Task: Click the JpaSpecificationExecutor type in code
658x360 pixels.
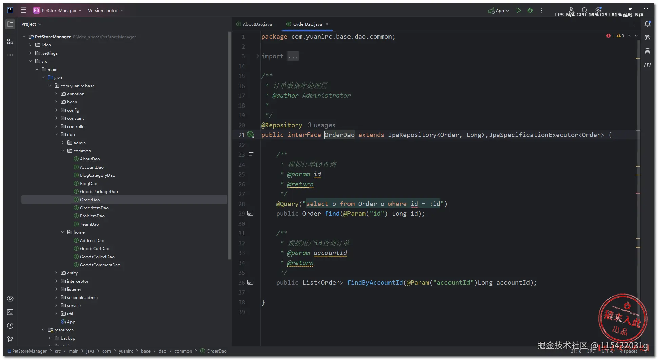Action: pyautogui.click(x=534, y=135)
